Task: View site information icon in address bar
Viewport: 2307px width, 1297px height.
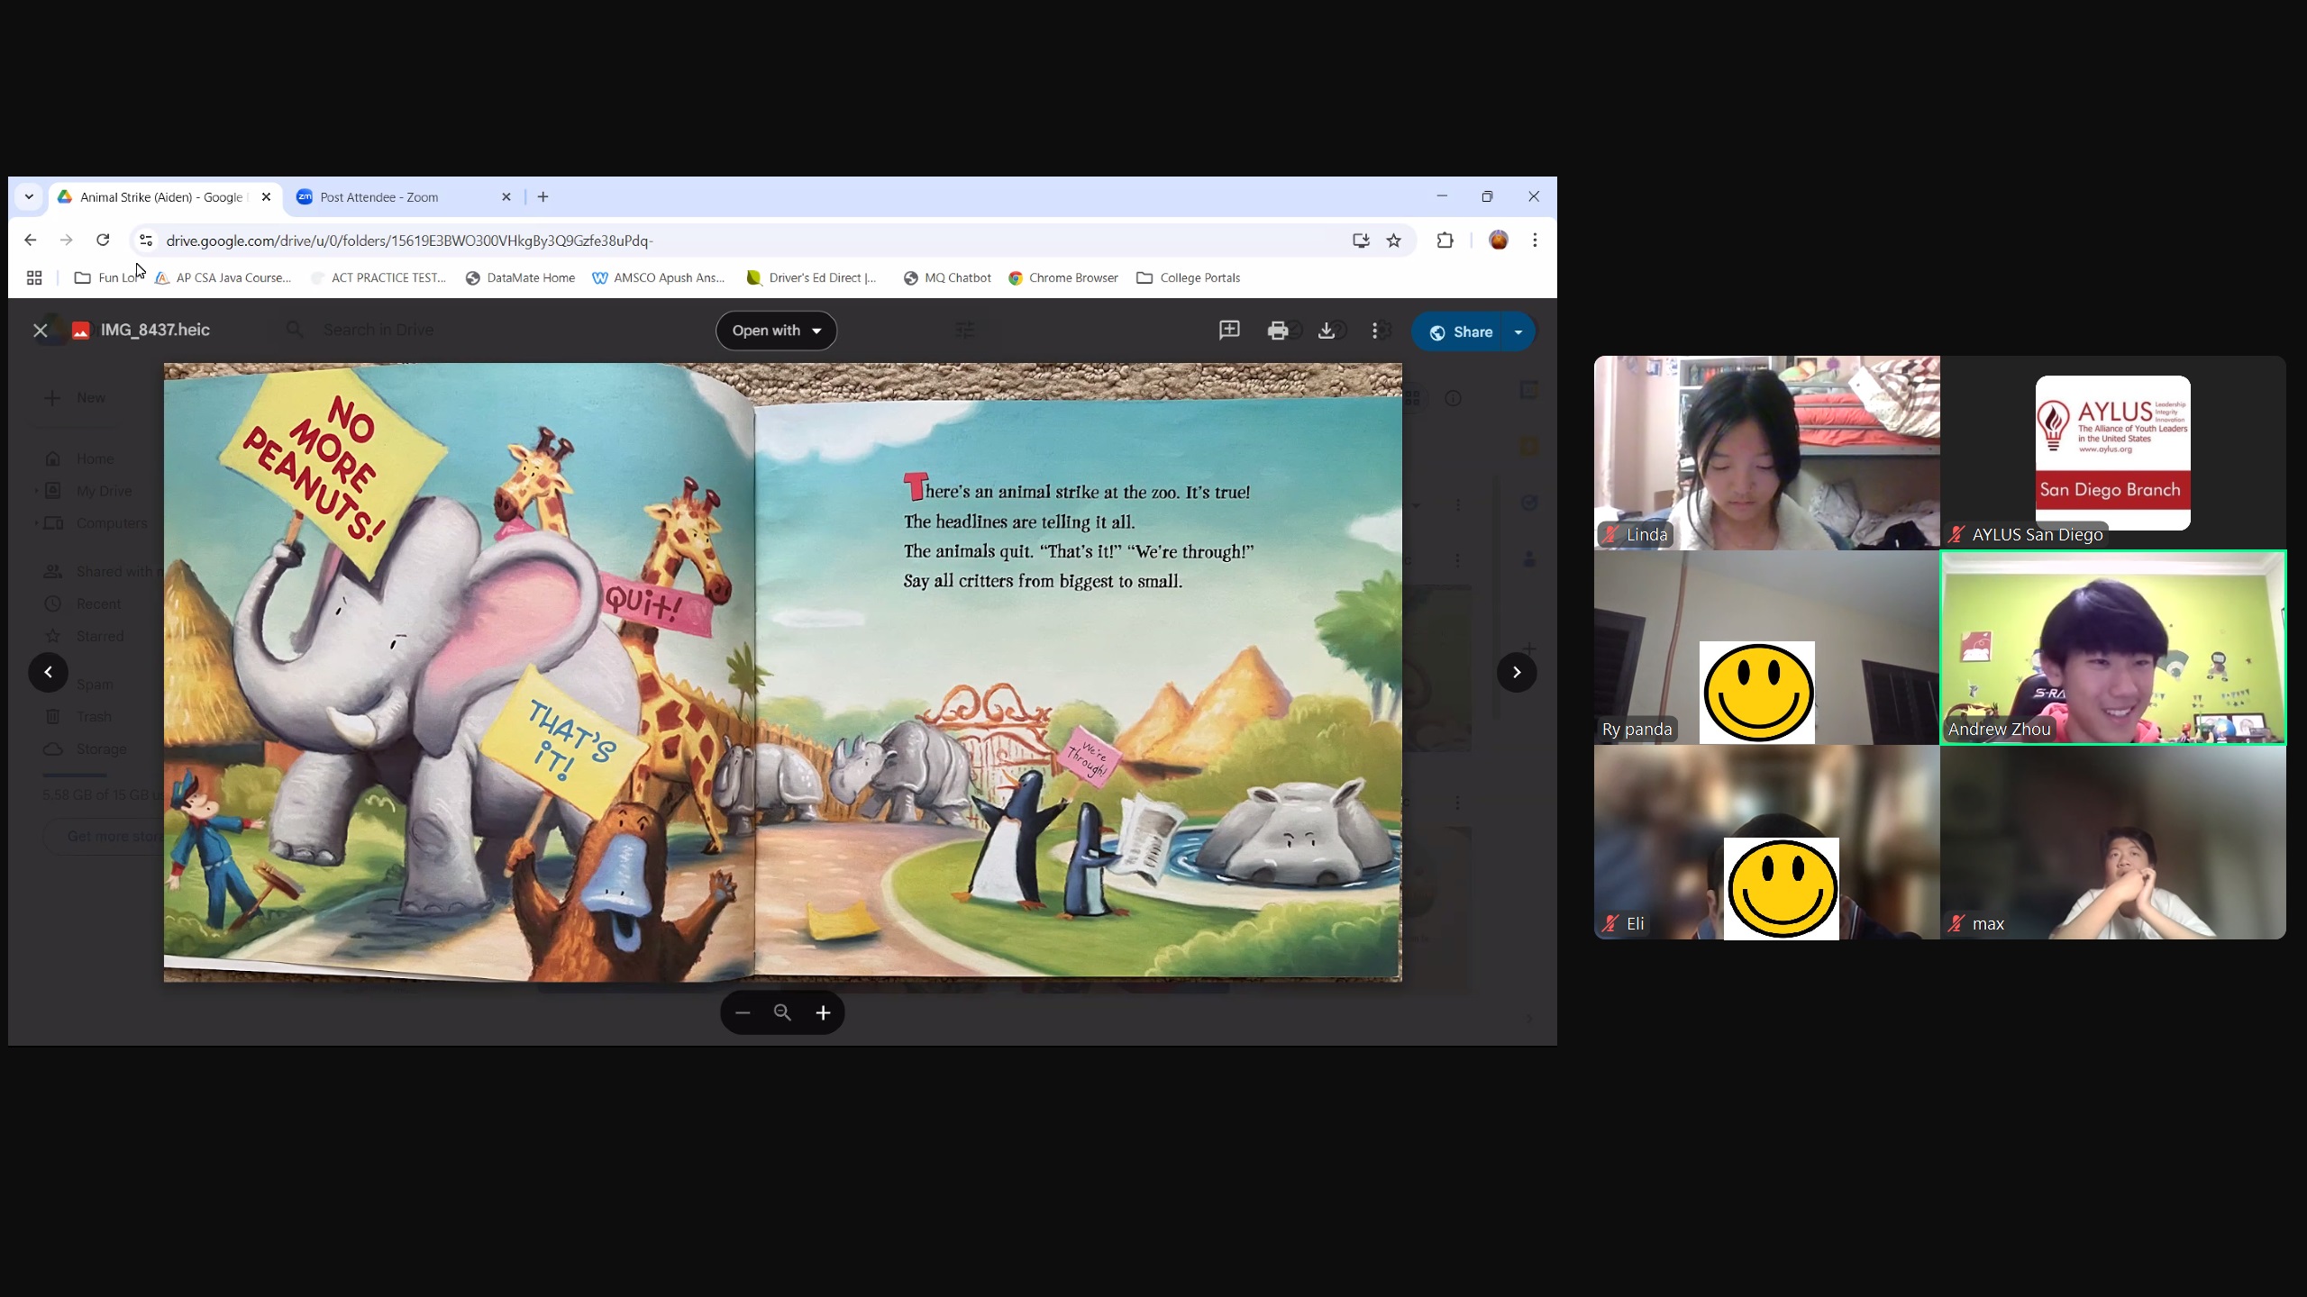Action: (146, 240)
